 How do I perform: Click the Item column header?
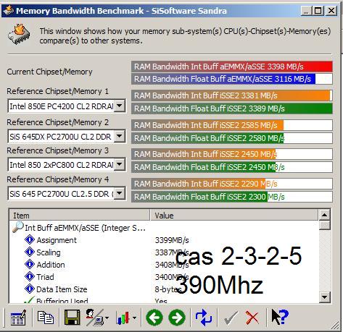coord(80,216)
